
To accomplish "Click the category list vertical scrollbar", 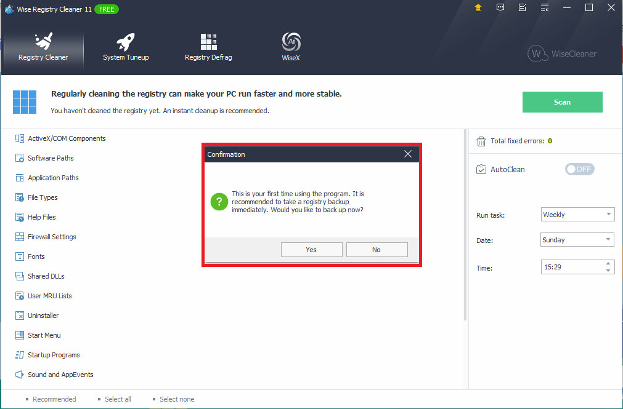I will [x=465, y=224].
